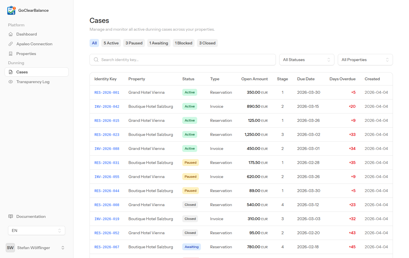
Task: Open Properties page
Action: (x=36, y=54)
